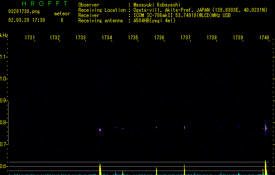275x175 pixels.
Task: Click the 1734 time axis marker
Action: 107,38
